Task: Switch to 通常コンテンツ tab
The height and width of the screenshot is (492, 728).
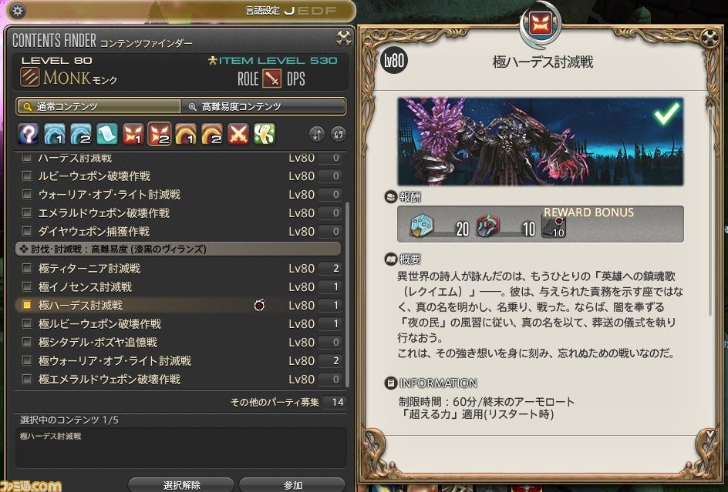Action: coord(99,107)
